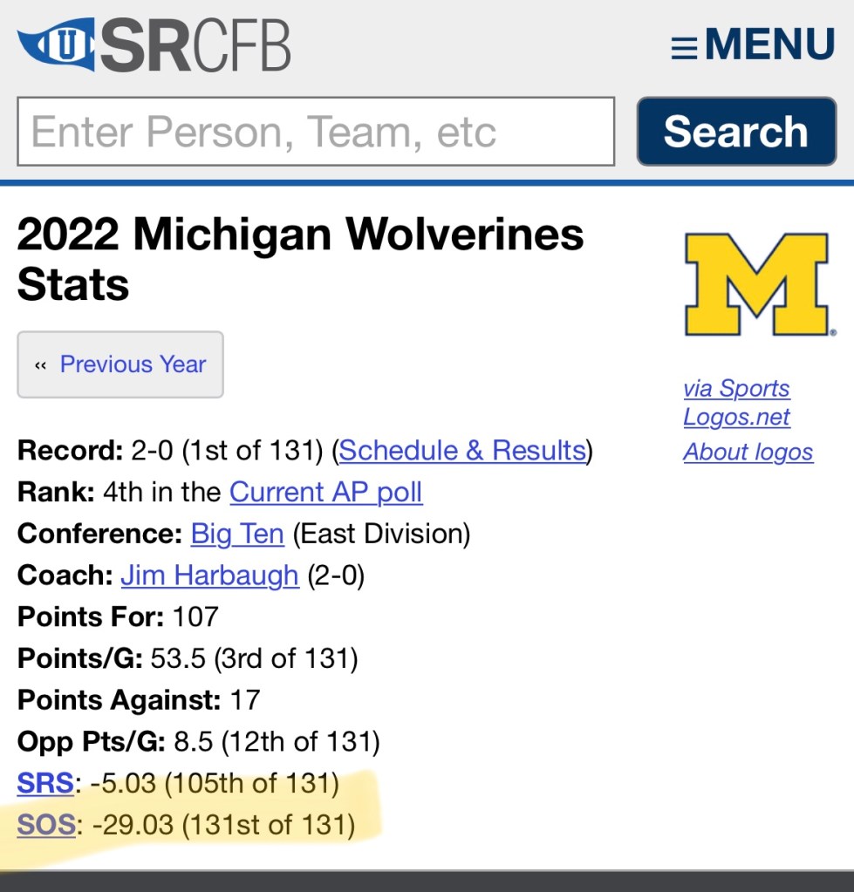Open the Current AP poll link

(325, 492)
